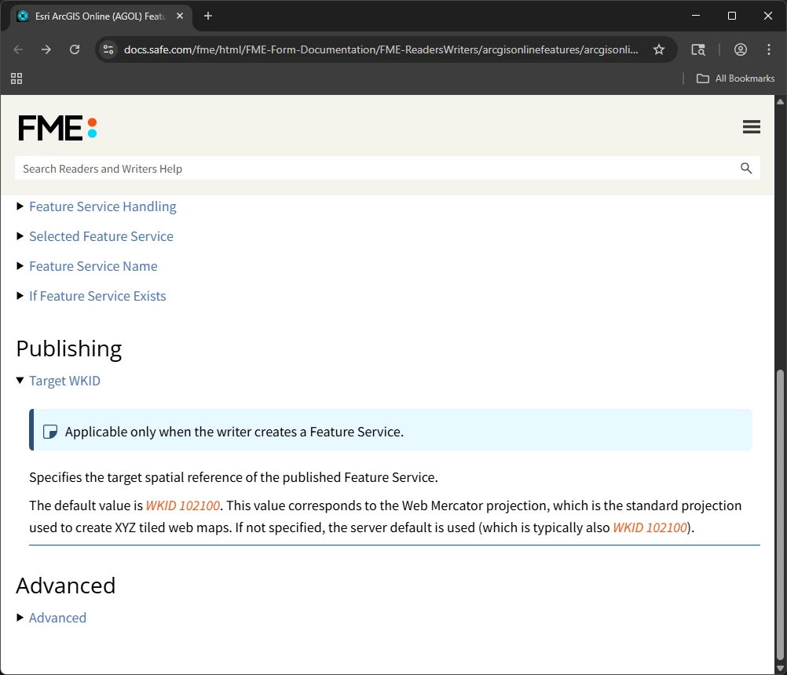Open the Feature Service Handling link
This screenshot has width=787, height=675.
102,206
